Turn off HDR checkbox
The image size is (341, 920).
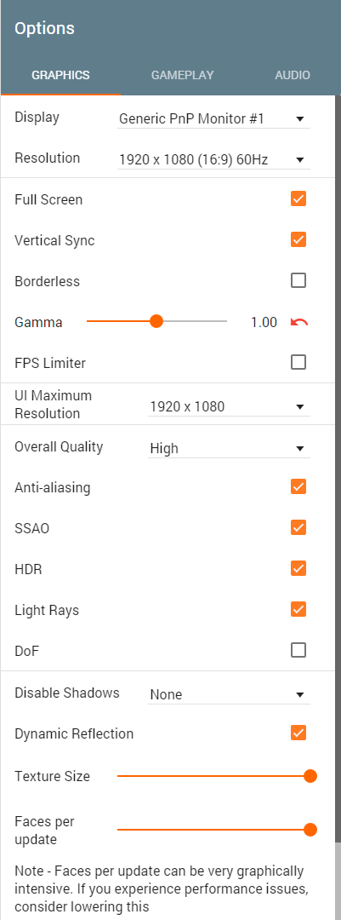coord(298,568)
